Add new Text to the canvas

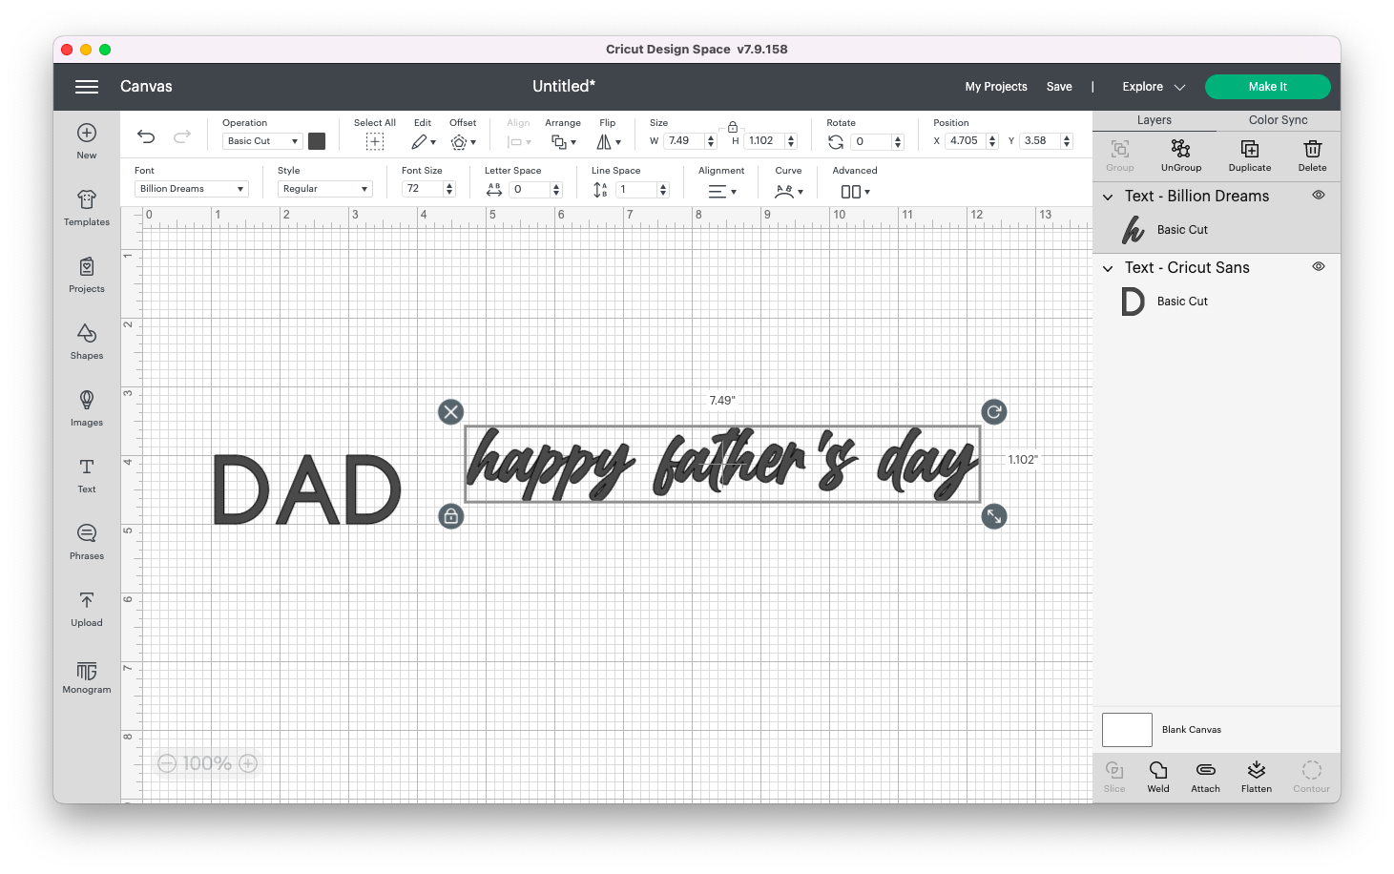[x=86, y=476]
